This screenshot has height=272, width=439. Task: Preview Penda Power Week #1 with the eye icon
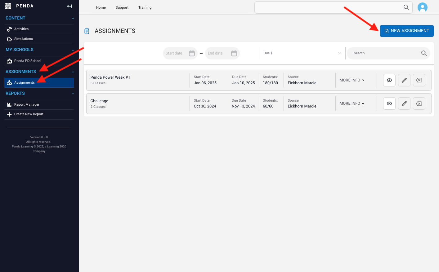click(389, 80)
